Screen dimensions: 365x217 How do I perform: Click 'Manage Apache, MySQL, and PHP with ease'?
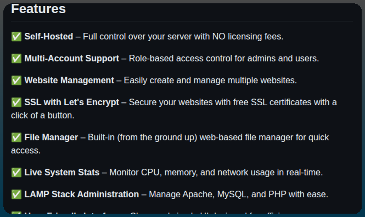point(238,194)
